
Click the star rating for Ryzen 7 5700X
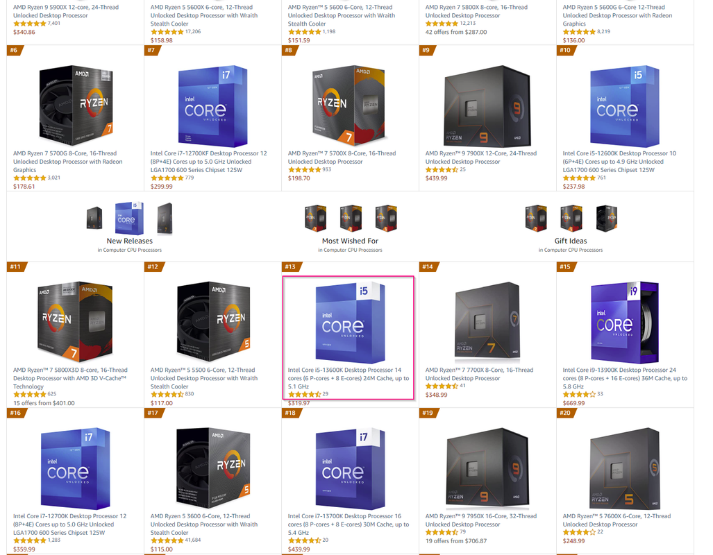coord(304,169)
